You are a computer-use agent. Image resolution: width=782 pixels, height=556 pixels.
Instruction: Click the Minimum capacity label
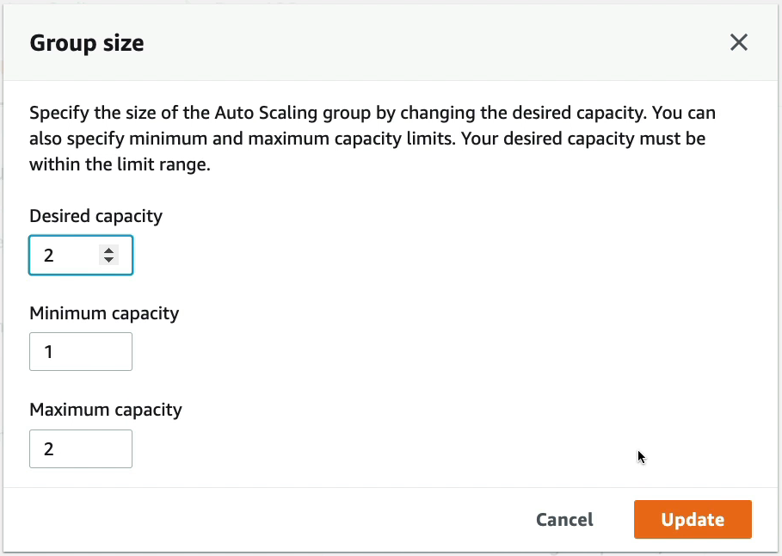pyautogui.click(x=104, y=313)
